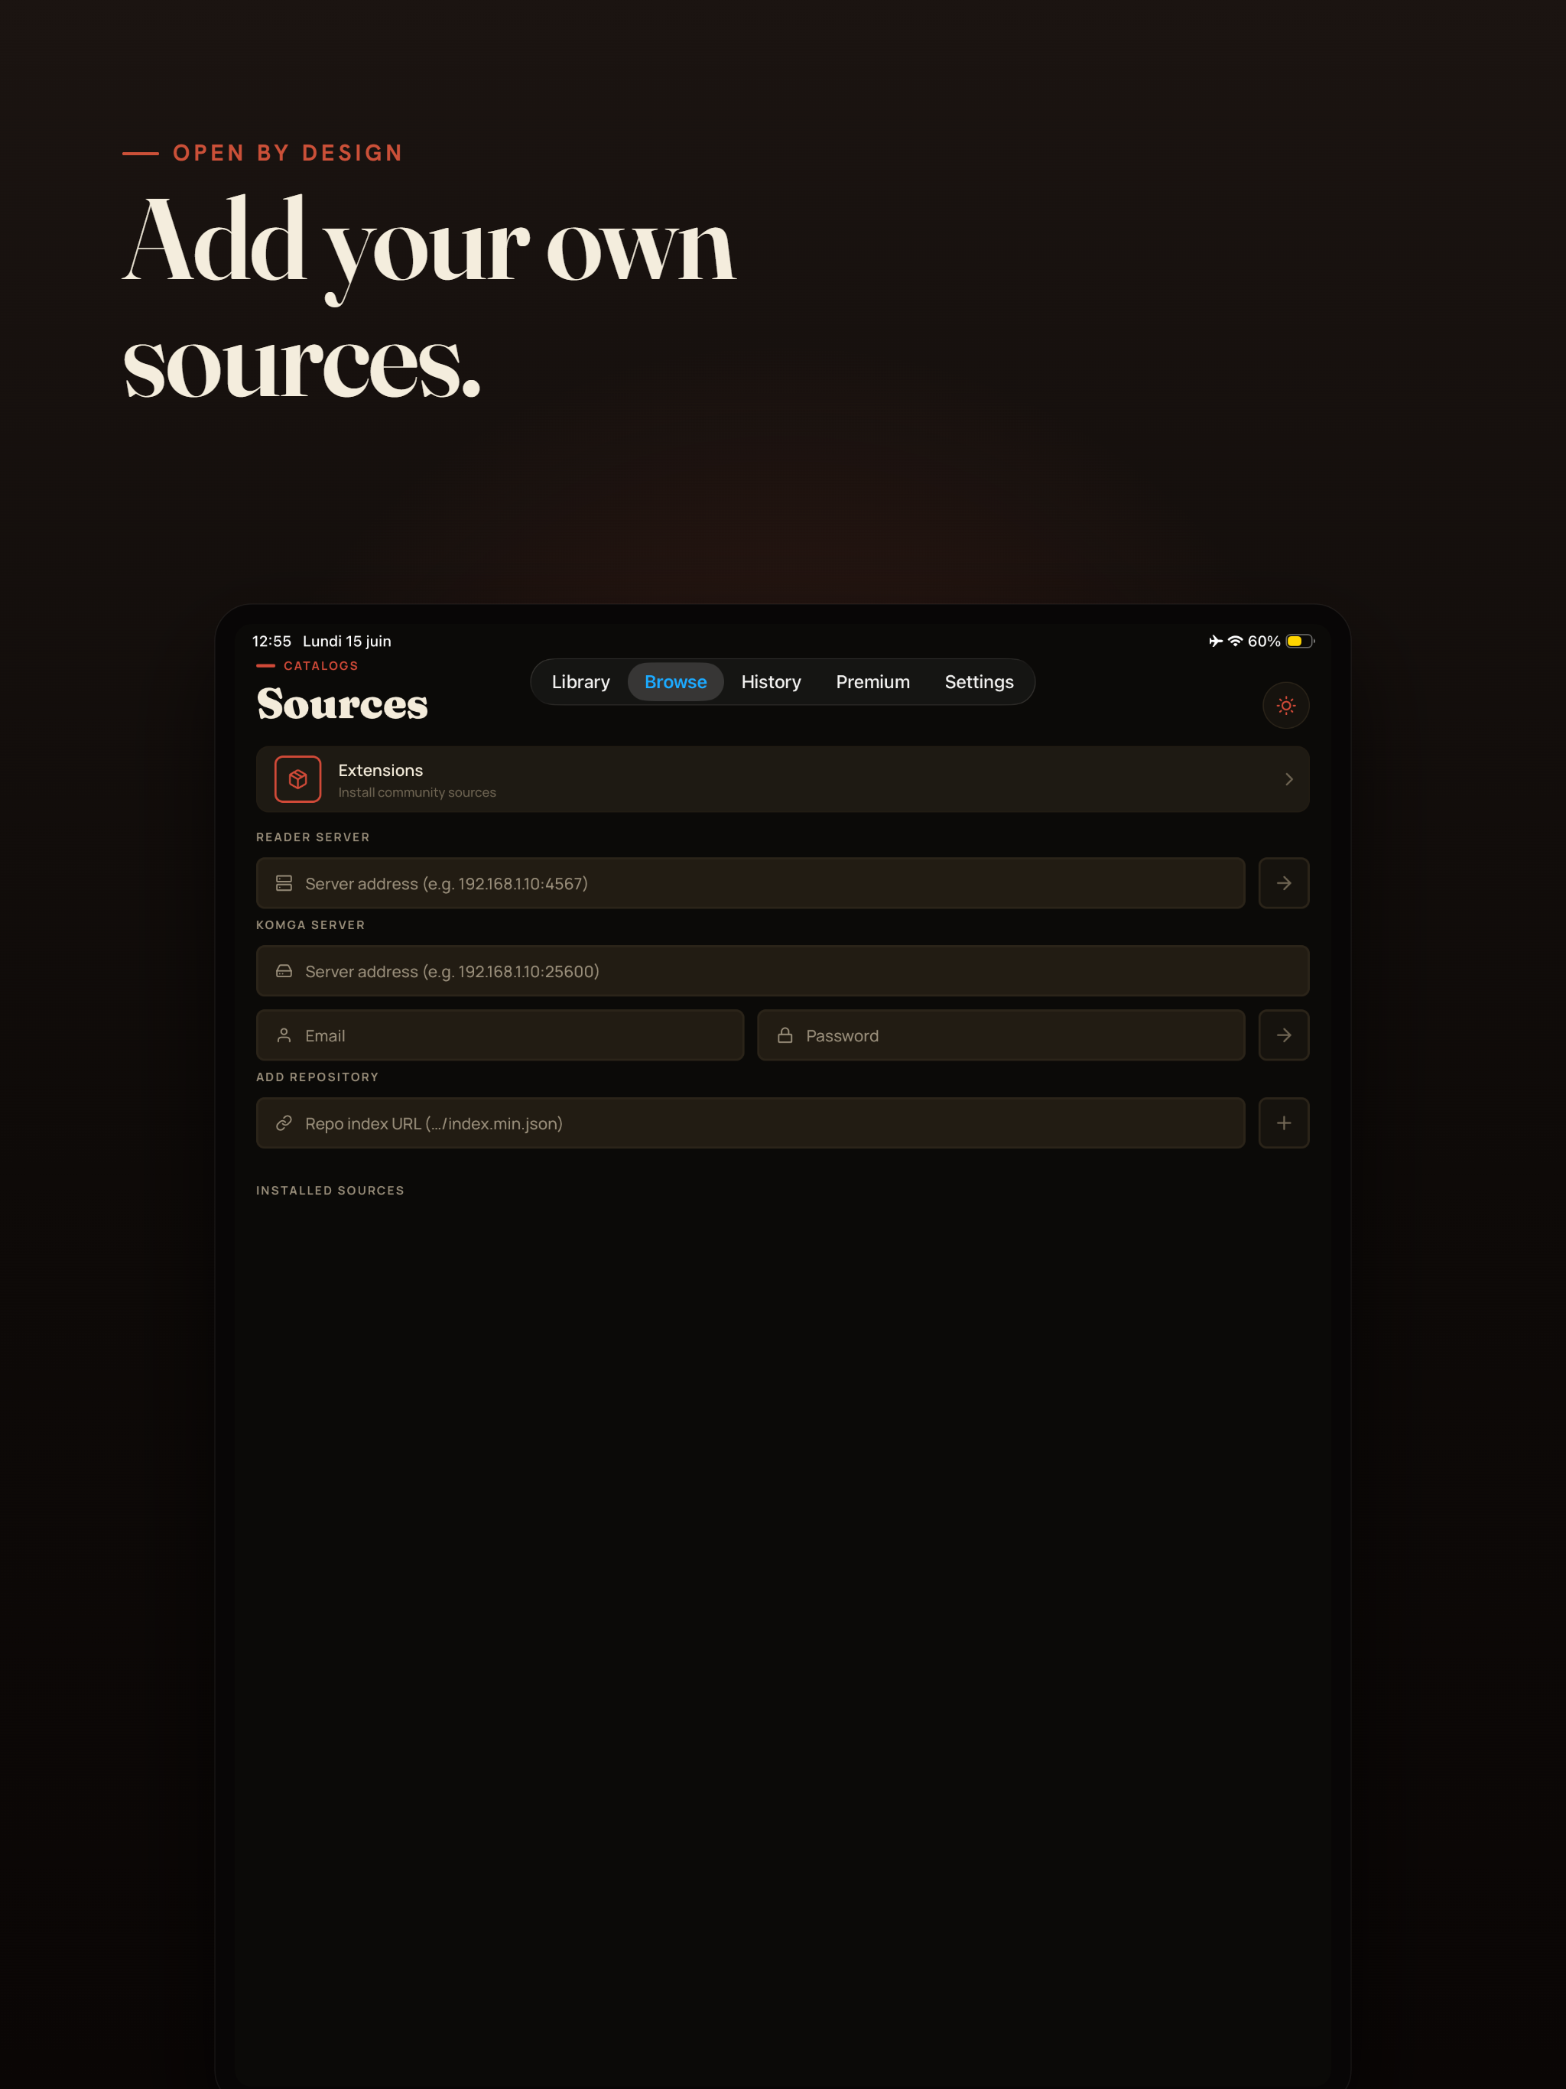Image resolution: width=1566 pixels, height=2089 pixels.
Task: Click the 'Lundi 15 juin' date
Action: (x=346, y=642)
